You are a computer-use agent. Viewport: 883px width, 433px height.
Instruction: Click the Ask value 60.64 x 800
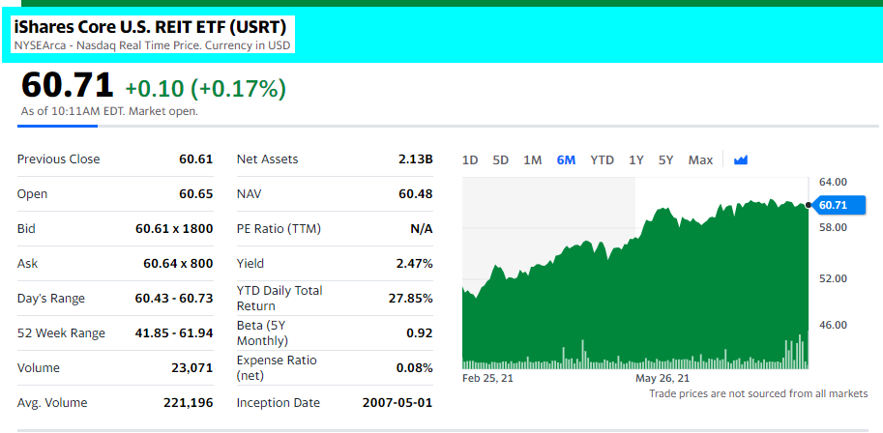177,264
